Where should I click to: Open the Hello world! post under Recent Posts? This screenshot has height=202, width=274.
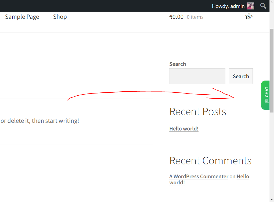184,128
